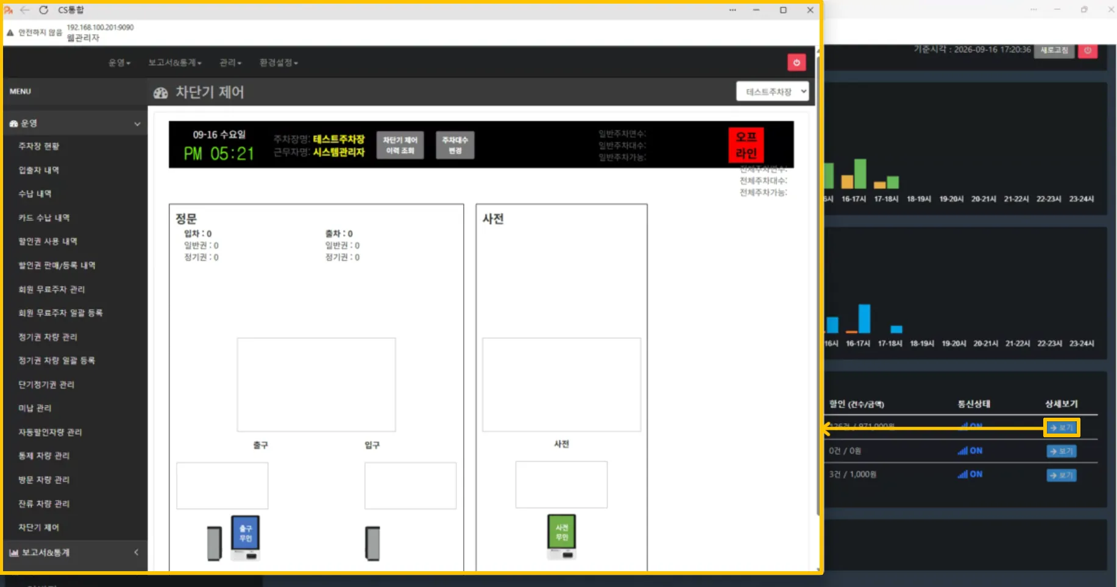The width and height of the screenshot is (1117, 587).
Task: Select 차단기 제어 in the sidebar
Action: [38, 527]
